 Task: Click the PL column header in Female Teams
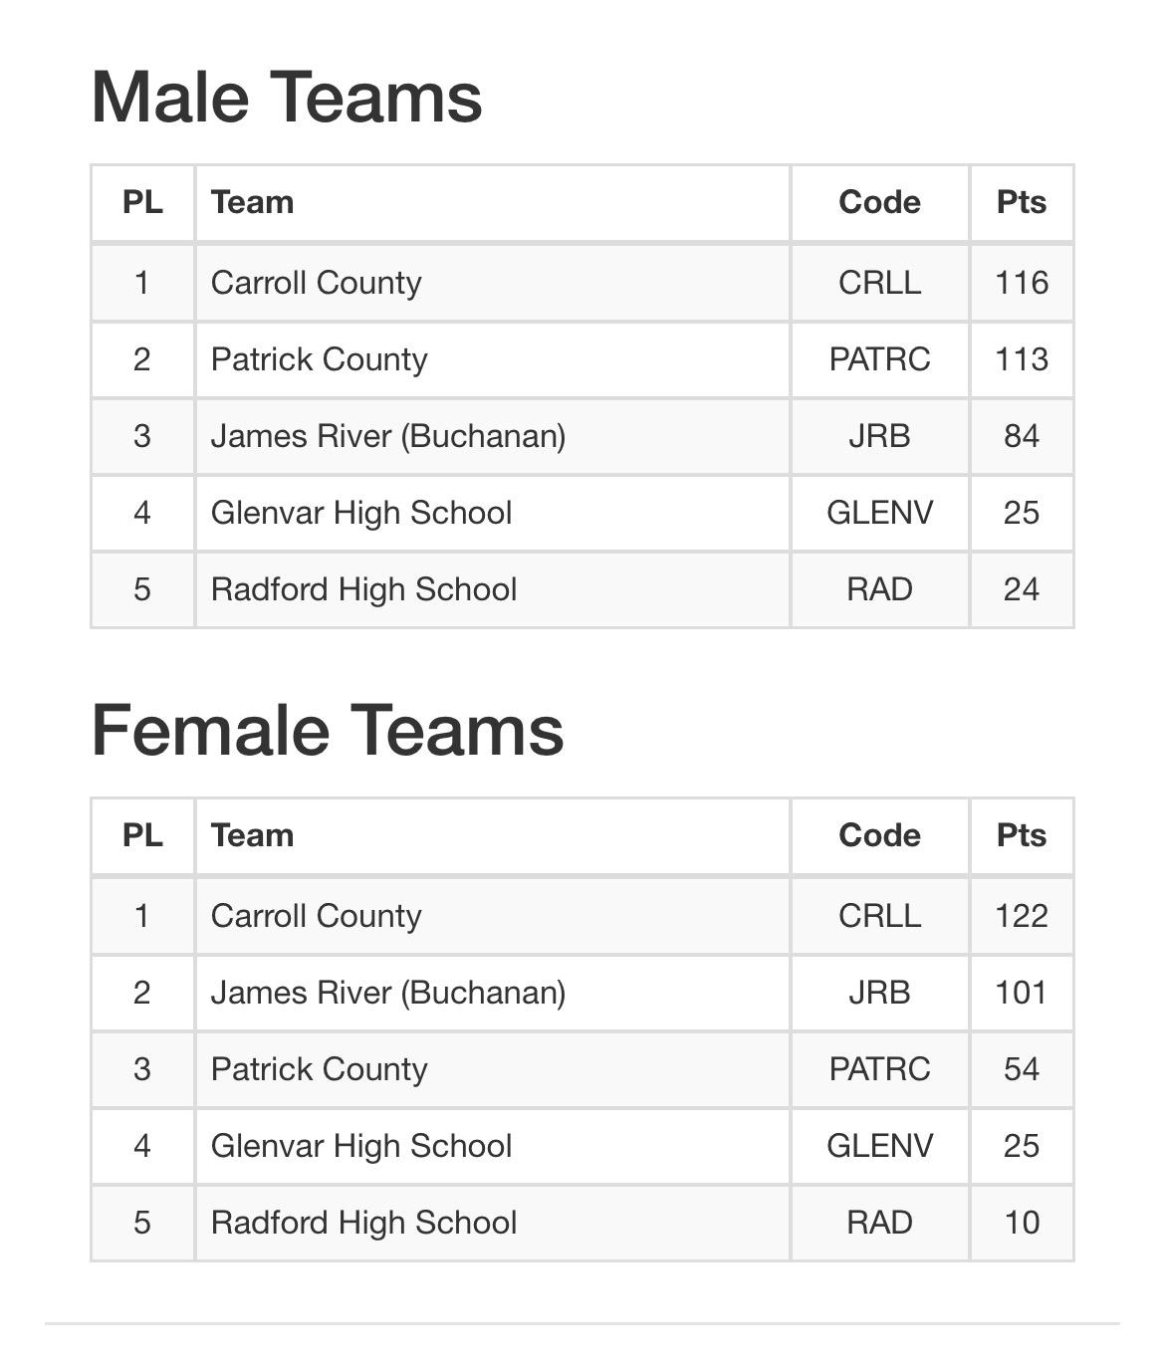coord(142,835)
